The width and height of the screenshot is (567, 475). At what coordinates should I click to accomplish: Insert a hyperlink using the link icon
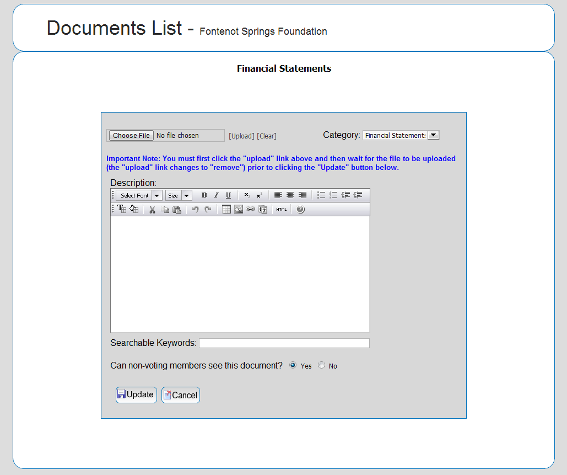point(251,210)
